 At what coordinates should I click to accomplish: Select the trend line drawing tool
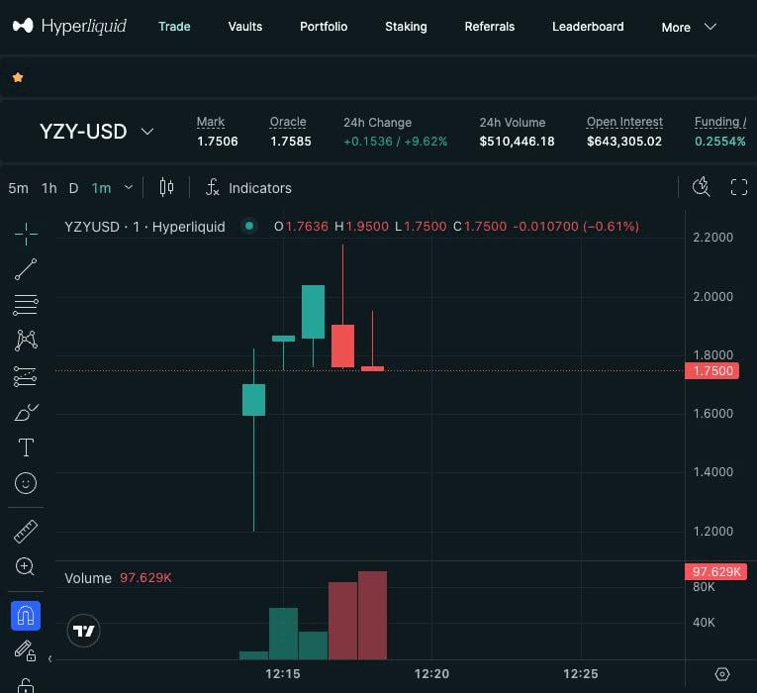click(x=26, y=269)
